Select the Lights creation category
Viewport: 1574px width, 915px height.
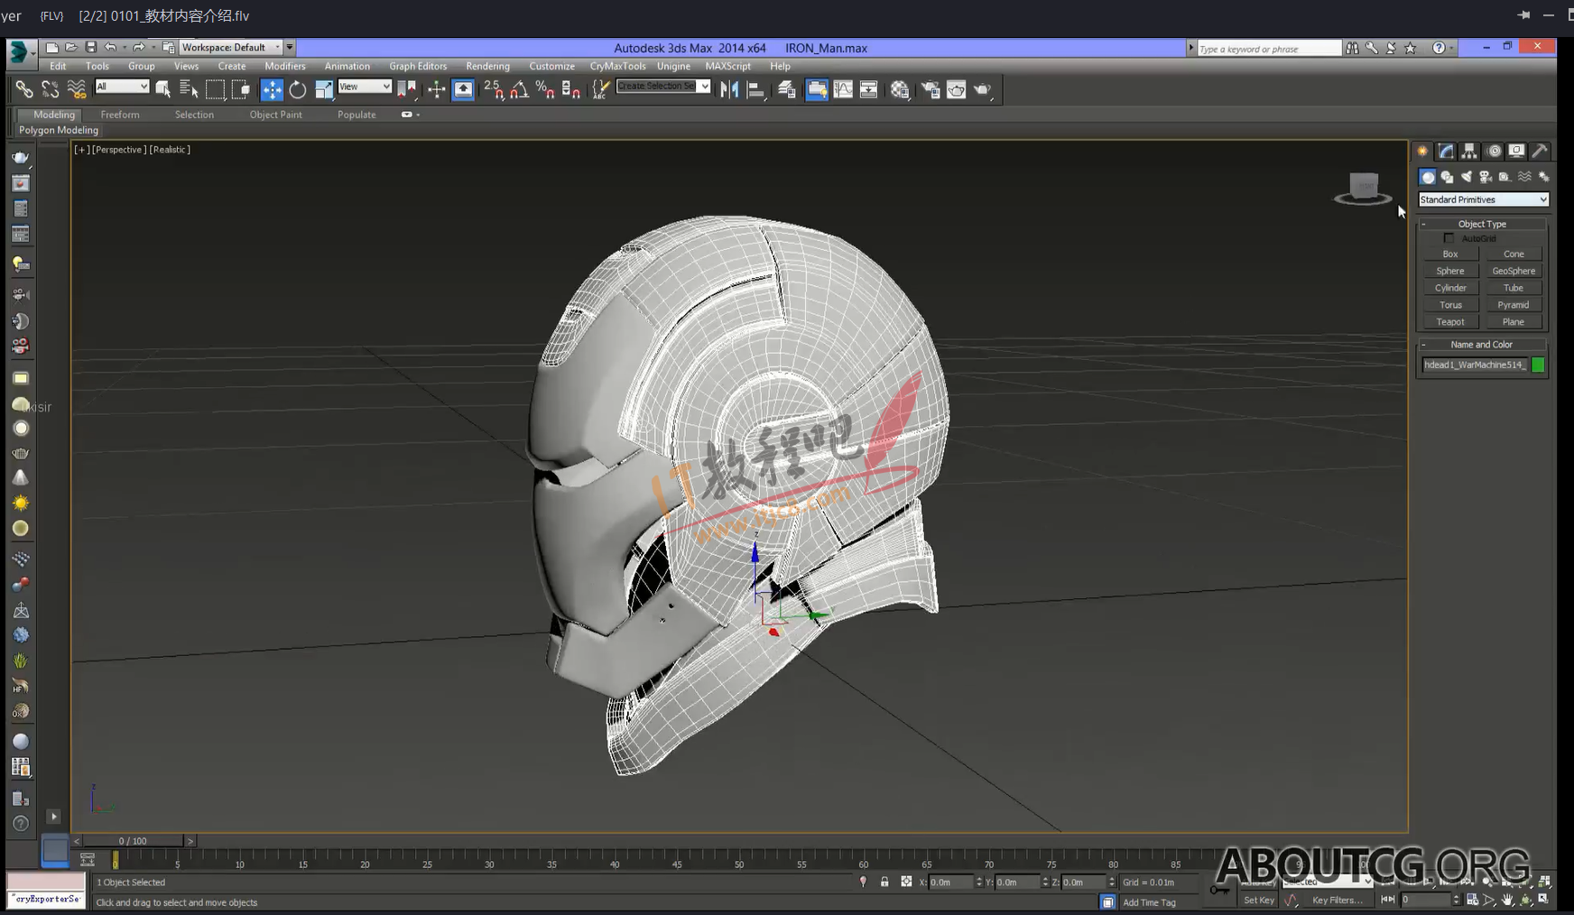tap(1467, 177)
